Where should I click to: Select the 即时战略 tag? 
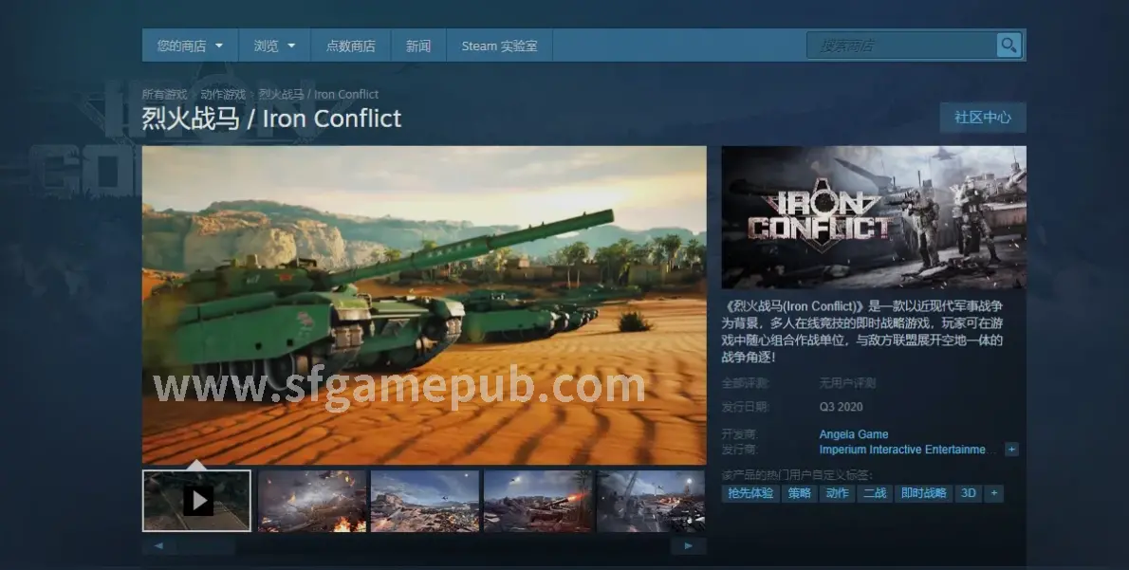923,493
